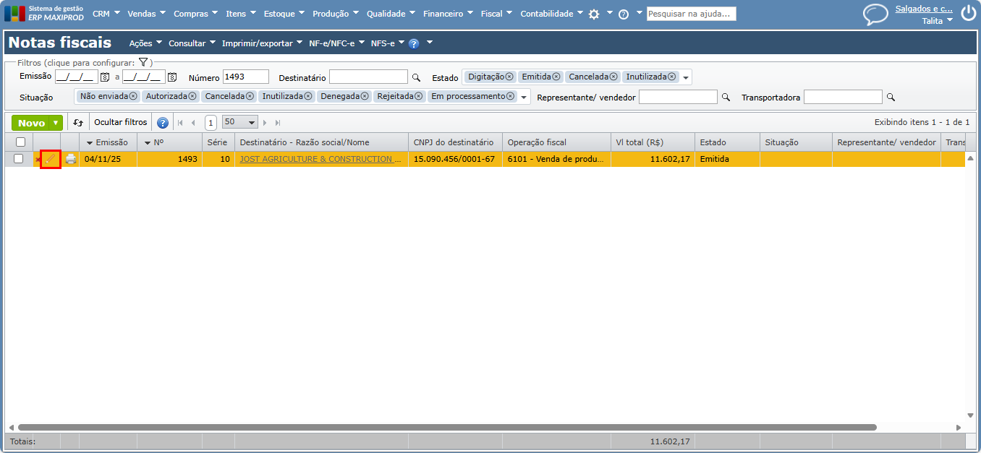
Task: Click the help icon beside the NFS-e menu
Action: tap(414, 43)
